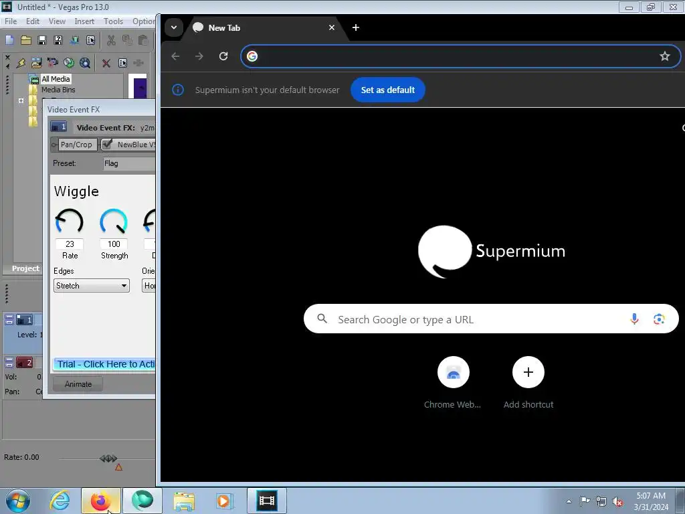The image size is (685, 514).
Task: Click the Pan/Crop button in FX chain
Action: point(76,145)
